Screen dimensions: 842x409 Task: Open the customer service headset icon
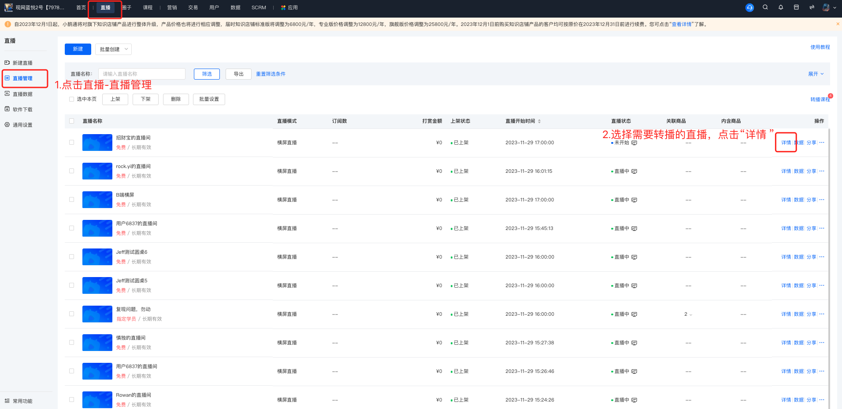pos(749,7)
